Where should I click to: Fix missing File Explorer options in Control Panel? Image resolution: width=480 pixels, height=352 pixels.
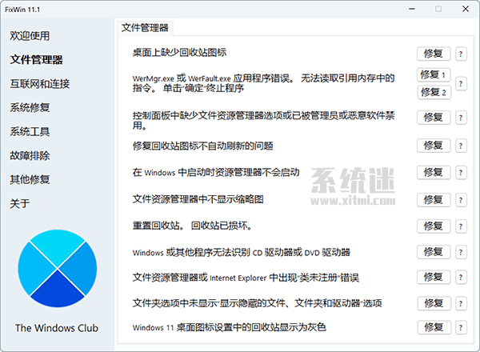[x=434, y=118]
